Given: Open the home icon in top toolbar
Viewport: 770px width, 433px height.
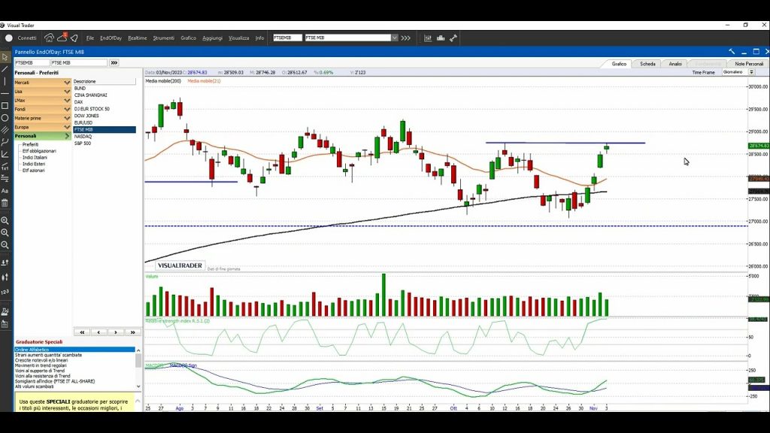Looking at the screenshot, I should coord(49,38).
